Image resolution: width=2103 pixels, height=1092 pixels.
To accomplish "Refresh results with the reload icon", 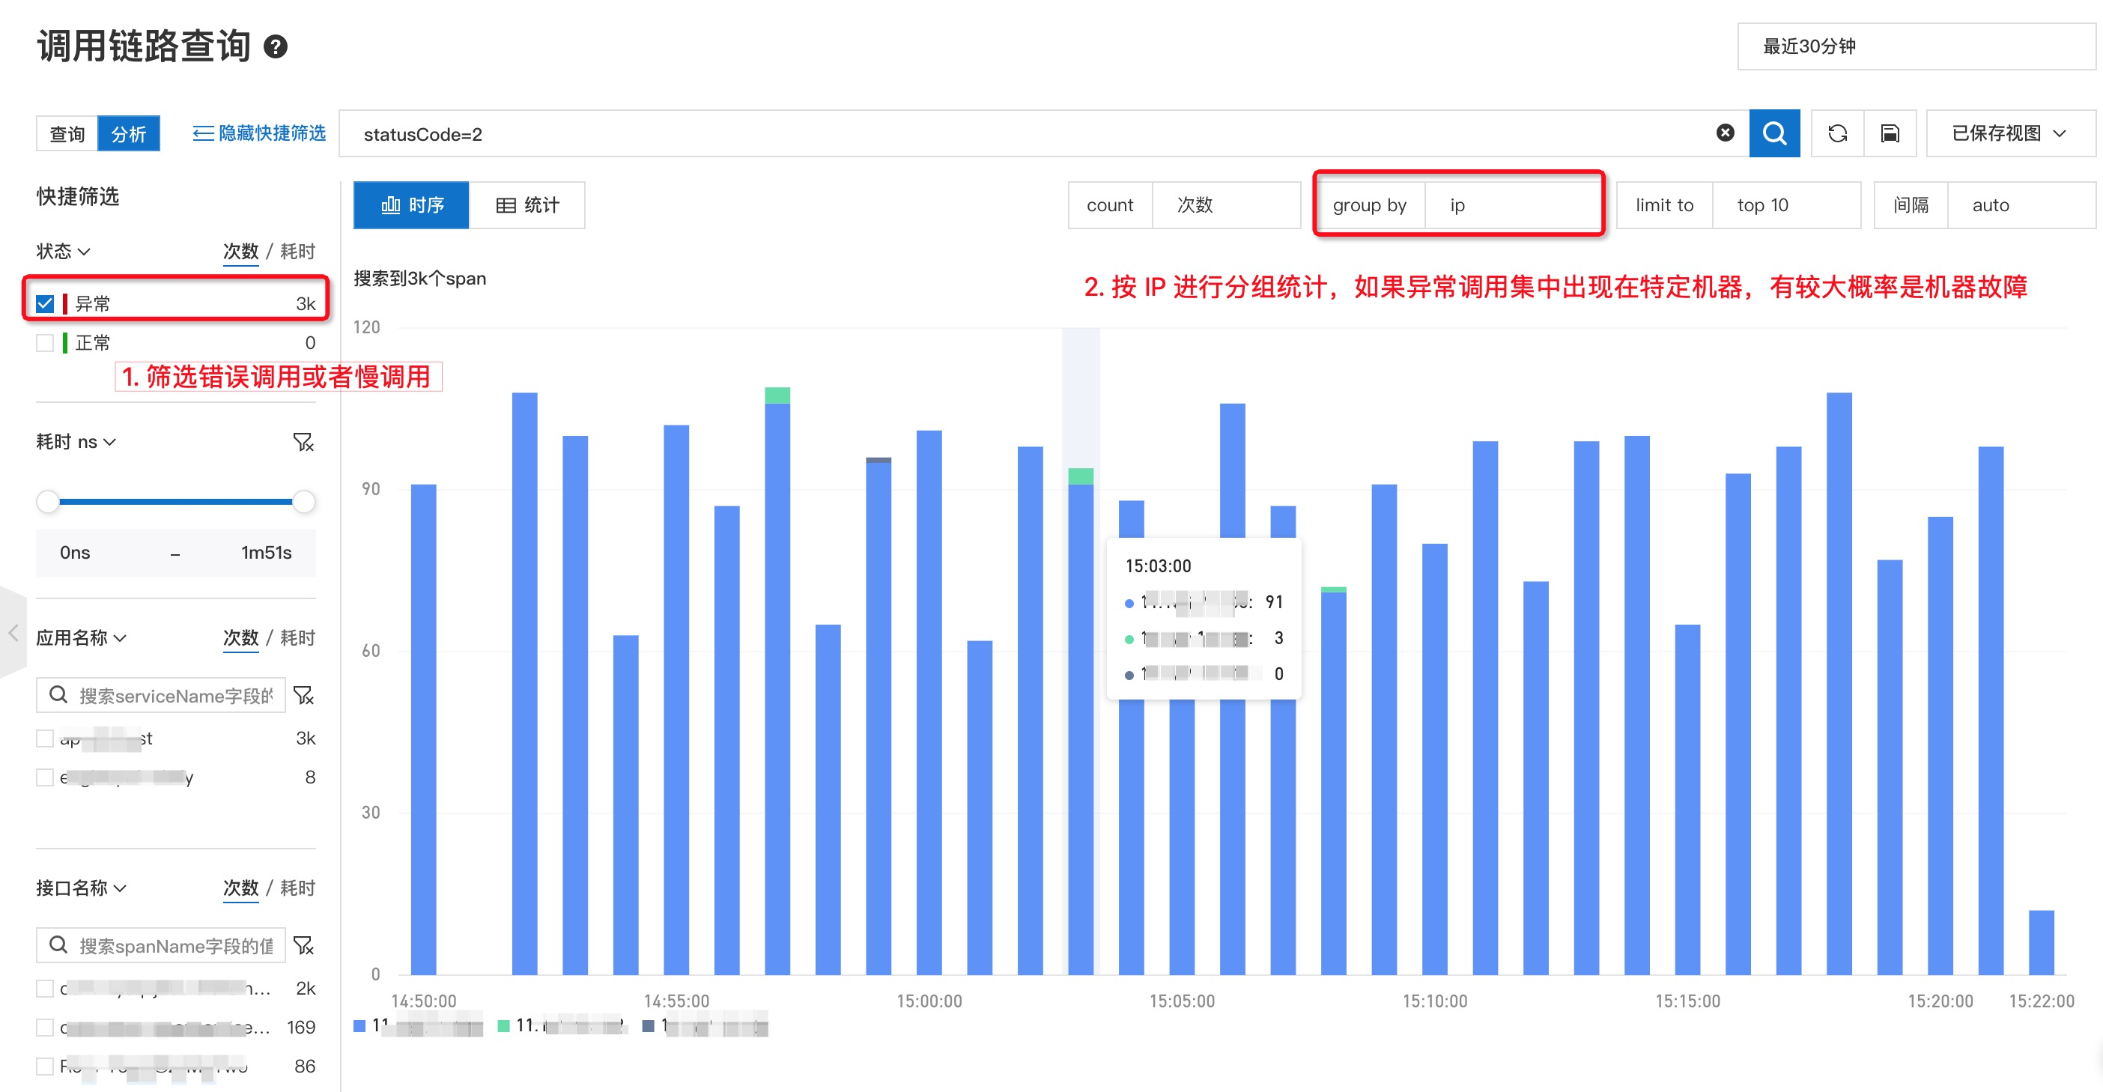I will tap(1837, 133).
